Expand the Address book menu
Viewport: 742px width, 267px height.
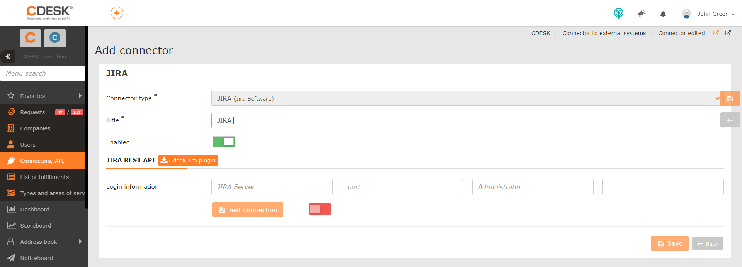tap(43, 242)
